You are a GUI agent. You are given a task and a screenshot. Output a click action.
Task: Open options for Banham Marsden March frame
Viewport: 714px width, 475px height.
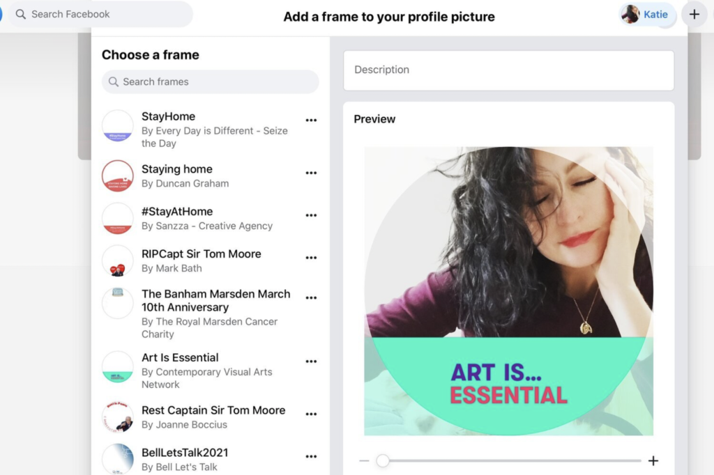(x=311, y=297)
